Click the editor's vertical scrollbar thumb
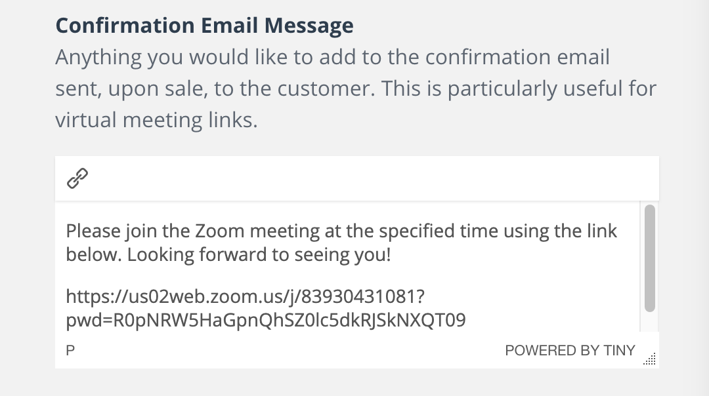Viewport: 709px width, 396px height. (650, 258)
